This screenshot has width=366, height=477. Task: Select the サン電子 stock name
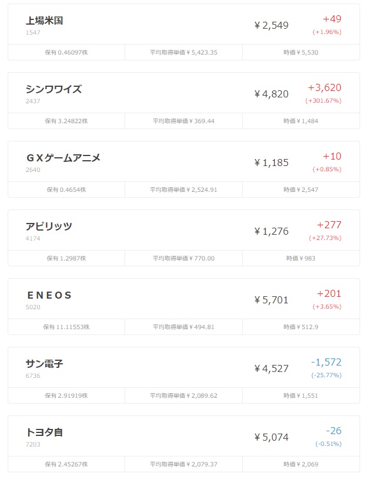pyautogui.click(x=45, y=364)
